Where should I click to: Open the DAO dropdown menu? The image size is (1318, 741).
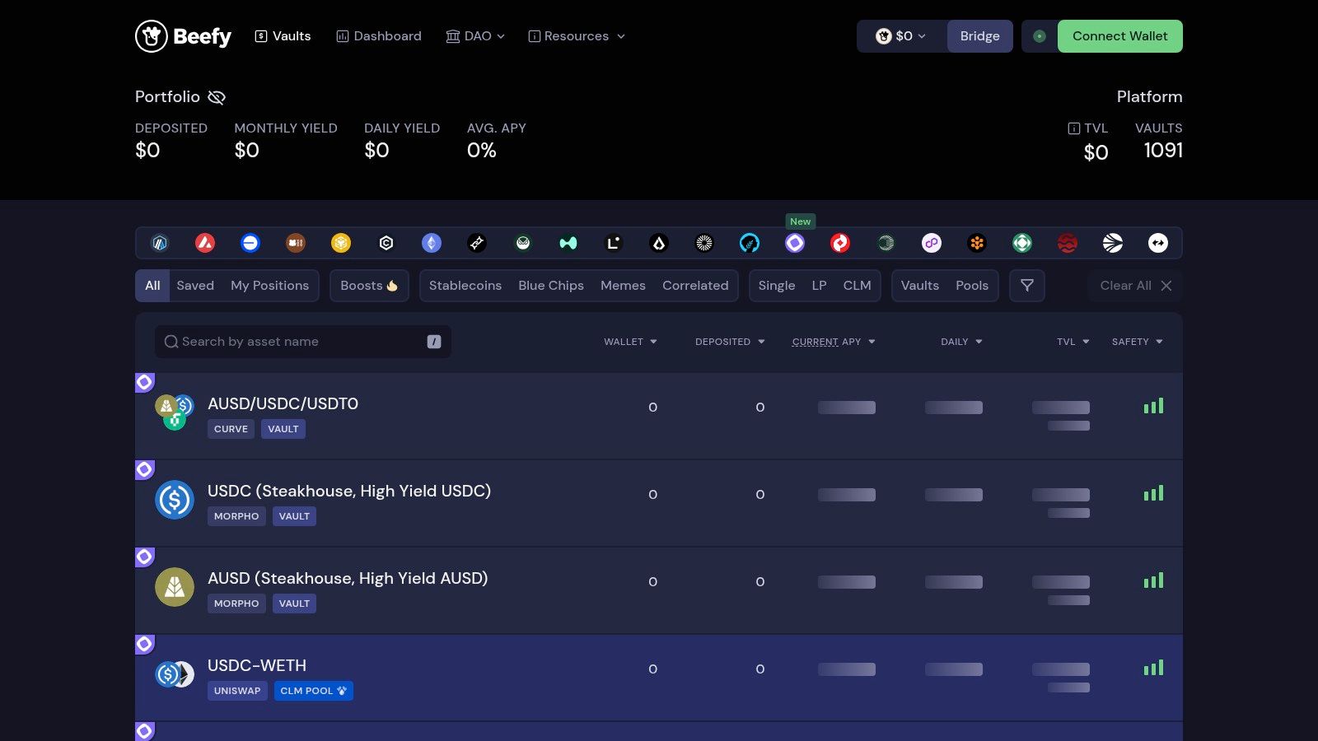pos(475,36)
